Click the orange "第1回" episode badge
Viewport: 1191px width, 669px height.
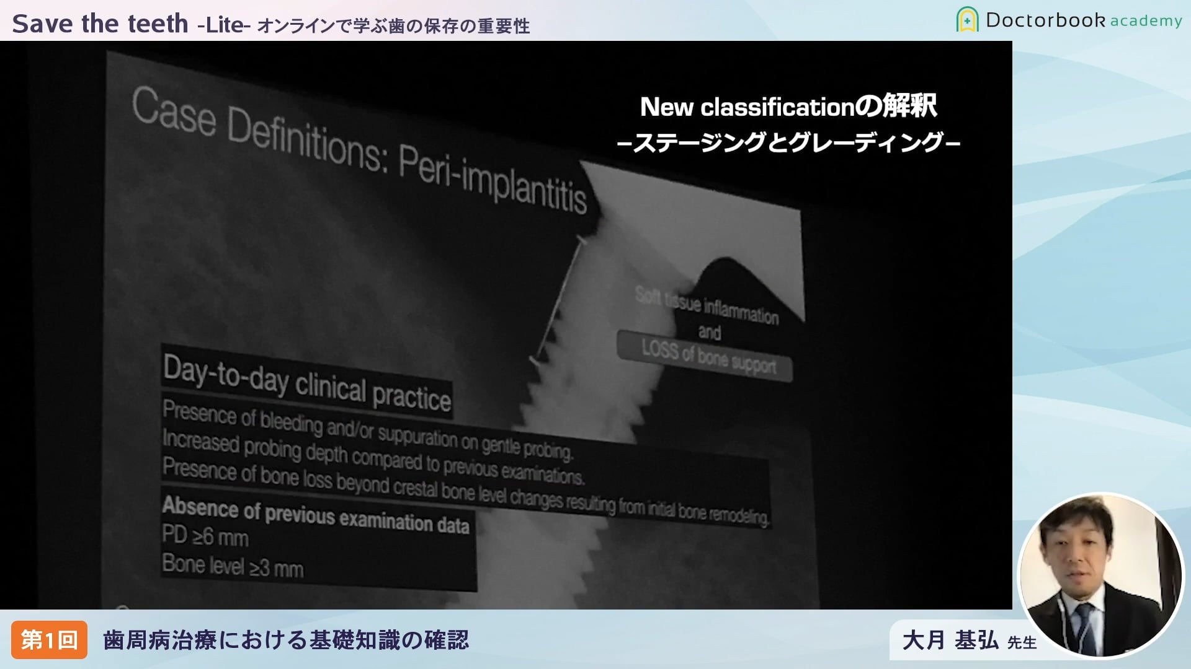(x=49, y=640)
